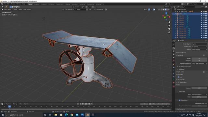This screenshot has height=117, width=208.
Task: Toggle visibility of light+cam collection eye
Action: point(204,12)
